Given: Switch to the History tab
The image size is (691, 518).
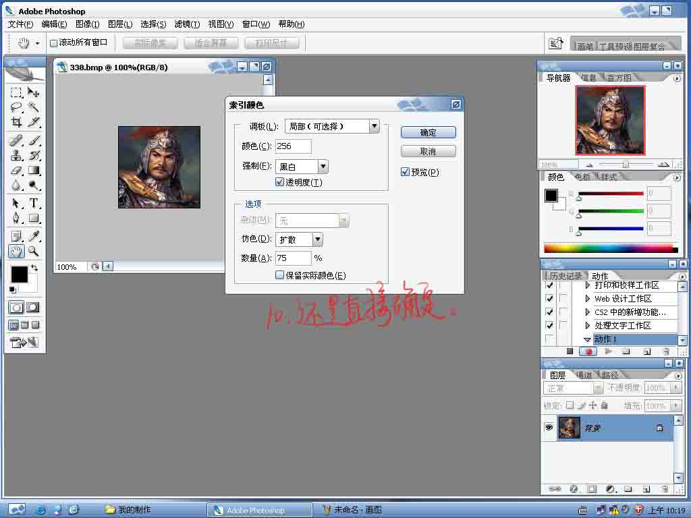Looking at the screenshot, I should tap(565, 276).
